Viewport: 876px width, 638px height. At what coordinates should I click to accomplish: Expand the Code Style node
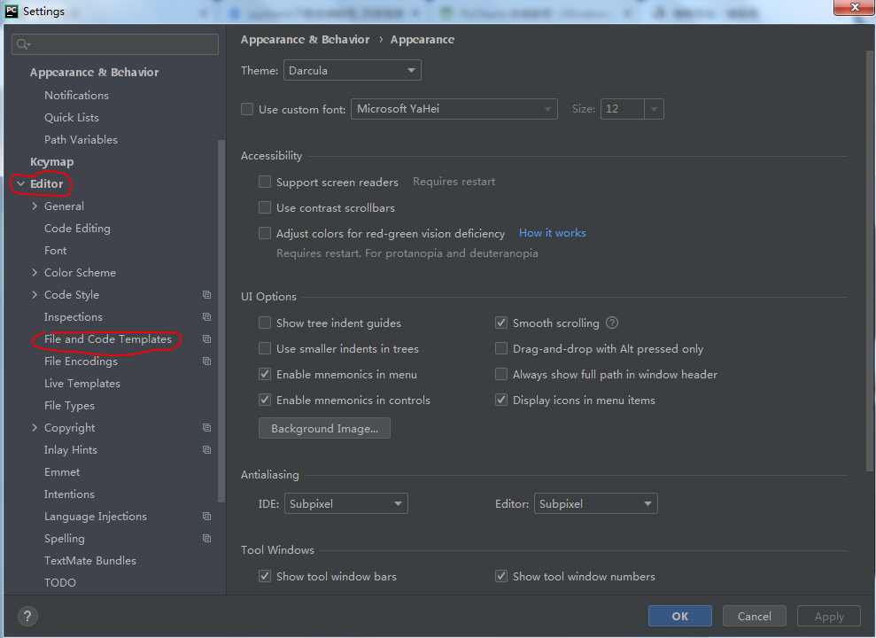click(35, 294)
